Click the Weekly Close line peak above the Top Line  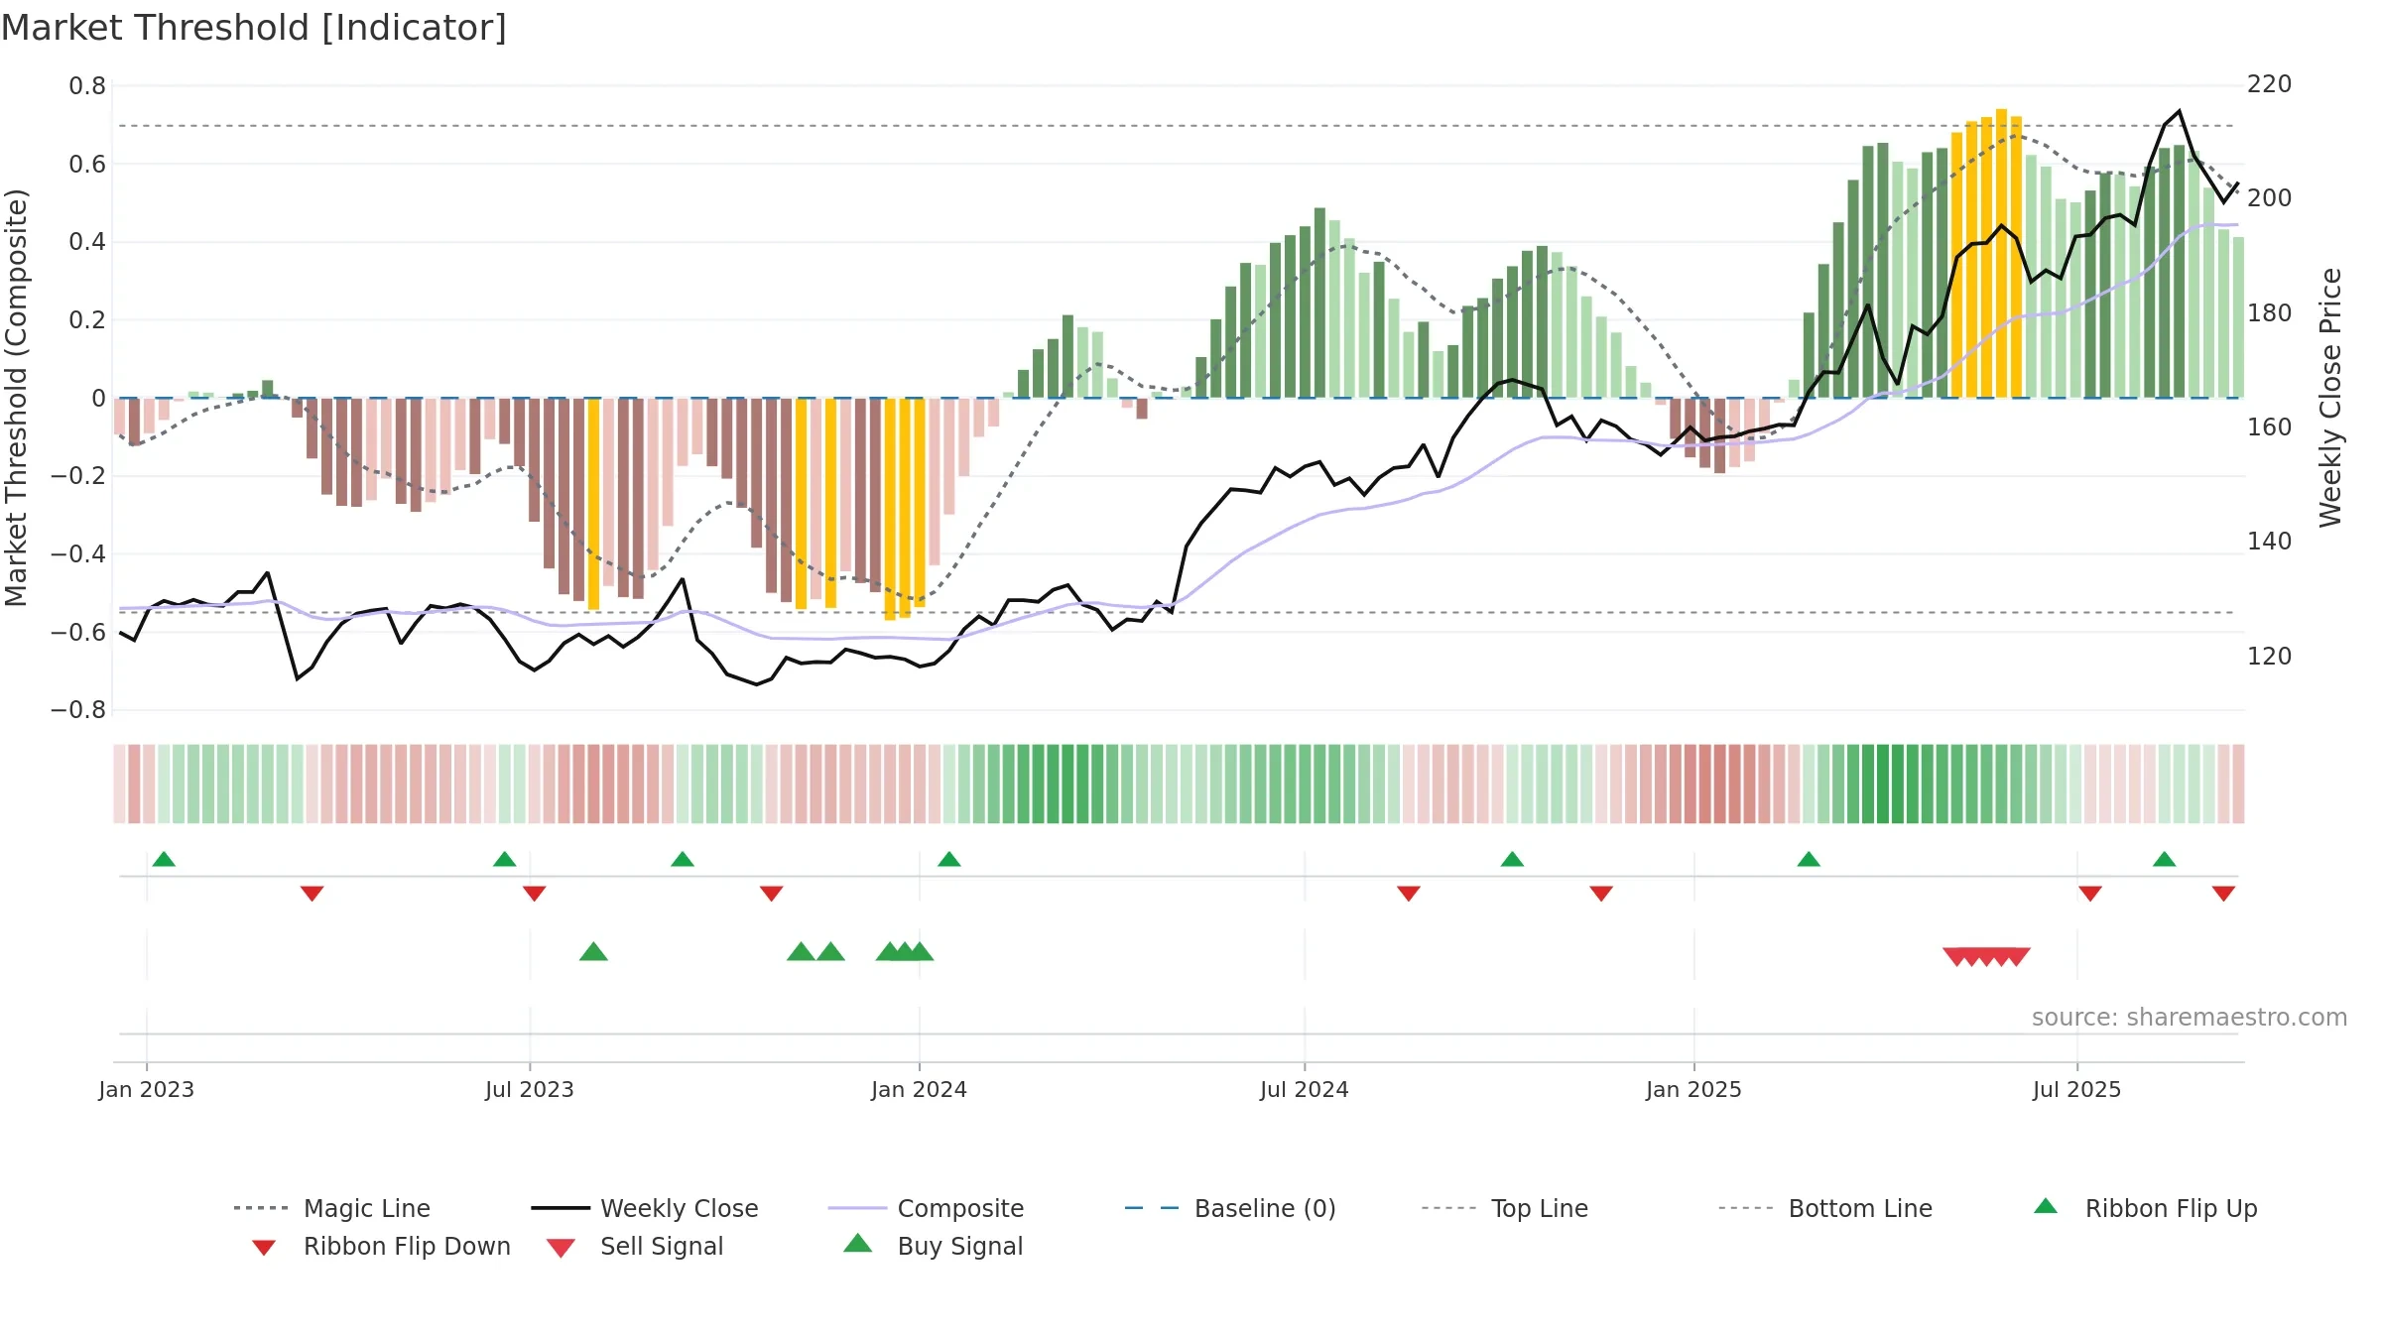[2180, 112]
